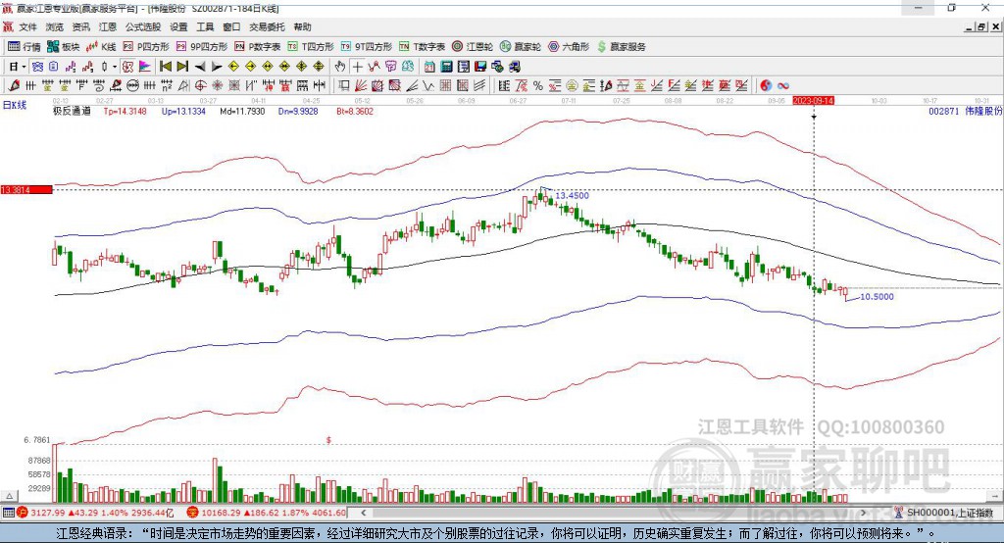Open the 板块 sector view
This screenshot has width=1004, height=543.
(x=64, y=47)
